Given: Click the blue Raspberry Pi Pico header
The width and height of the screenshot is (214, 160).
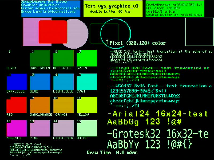Looking at the screenshot, I should click(x=51, y=9).
